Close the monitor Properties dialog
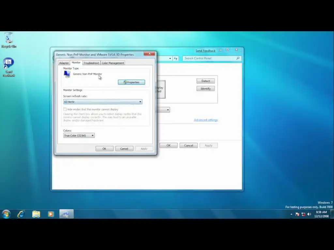 [x=149, y=54]
